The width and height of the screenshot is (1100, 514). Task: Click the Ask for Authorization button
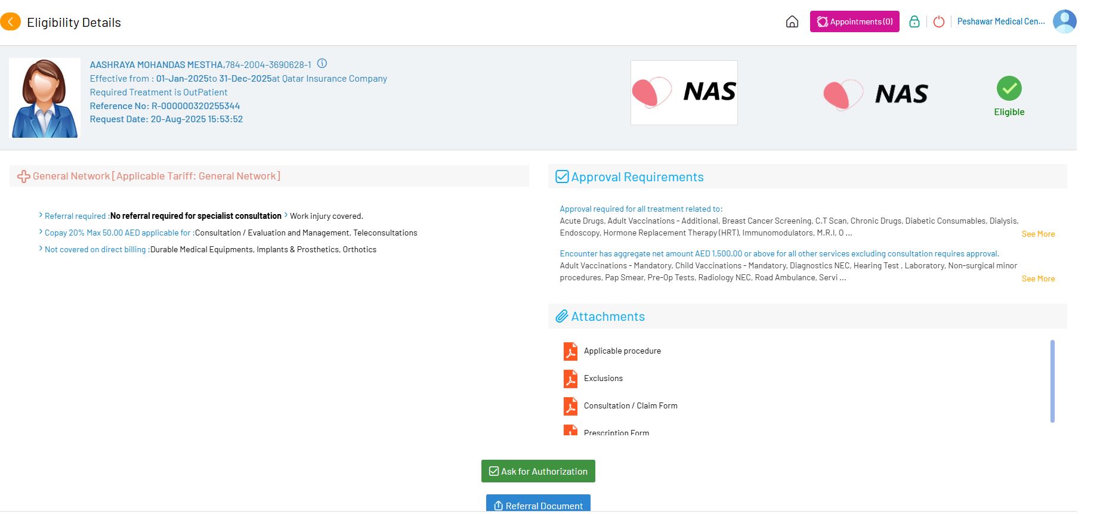coord(538,471)
